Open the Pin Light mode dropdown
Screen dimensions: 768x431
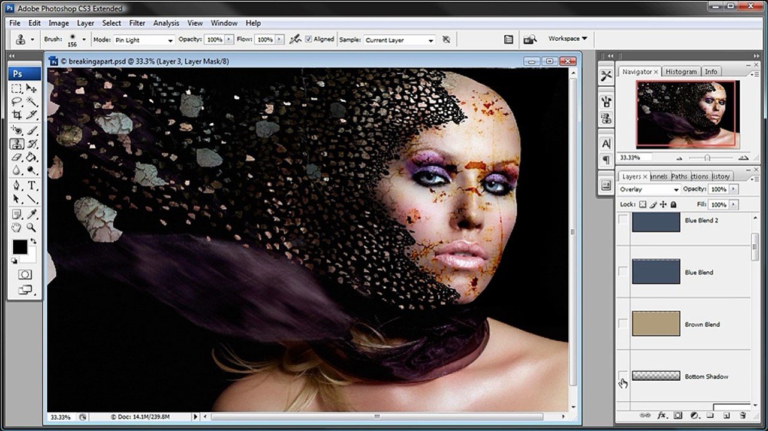144,40
